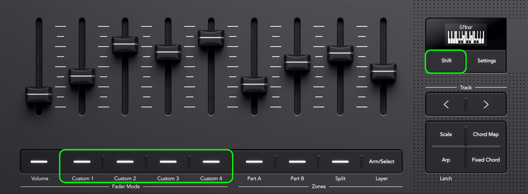Click the Track section label

coord(466,88)
